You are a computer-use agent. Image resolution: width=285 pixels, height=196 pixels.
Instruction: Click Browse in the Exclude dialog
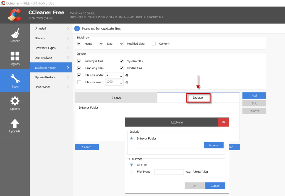(213, 145)
